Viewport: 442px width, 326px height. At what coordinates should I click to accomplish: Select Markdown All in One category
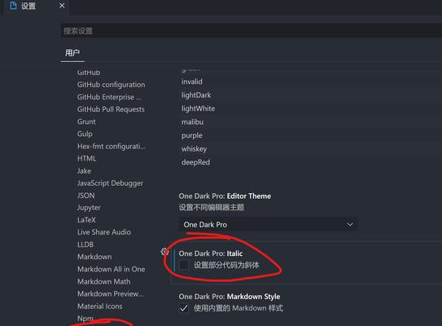pyautogui.click(x=112, y=269)
